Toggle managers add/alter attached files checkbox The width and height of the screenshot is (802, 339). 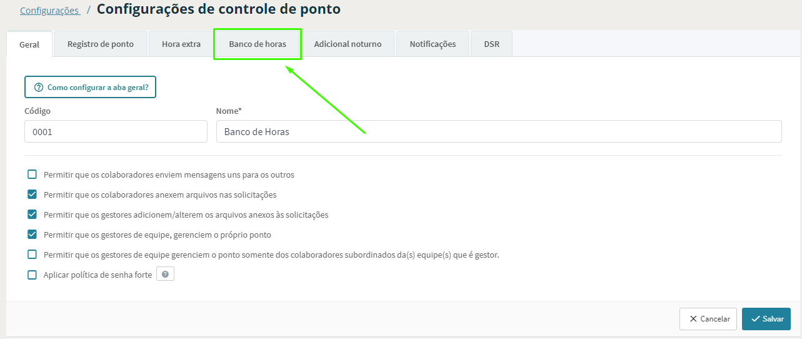click(33, 215)
